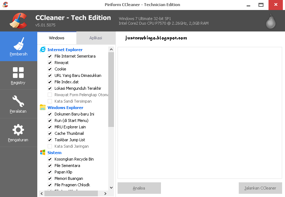Click the Internet Explorer logo icon
Screen dimensions: 285x197
43,50
